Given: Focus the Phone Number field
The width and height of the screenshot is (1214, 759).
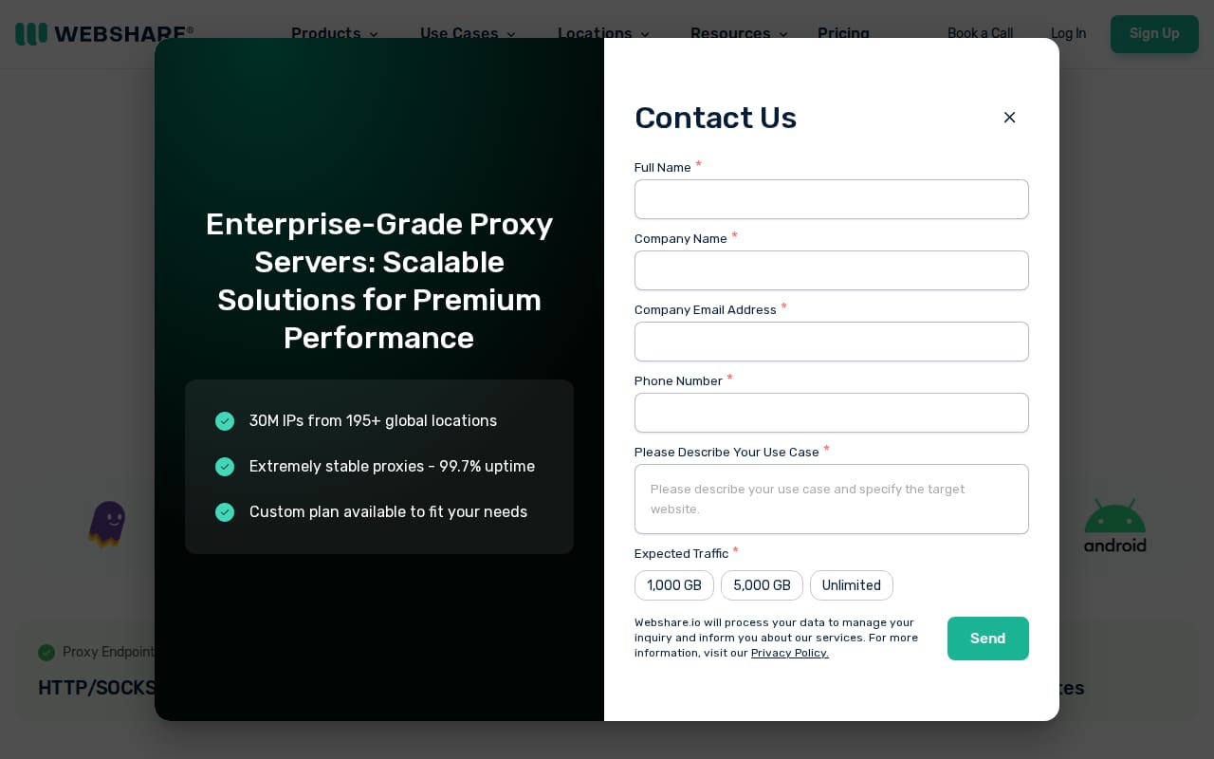Looking at the screenshot, I should [832, 413].
